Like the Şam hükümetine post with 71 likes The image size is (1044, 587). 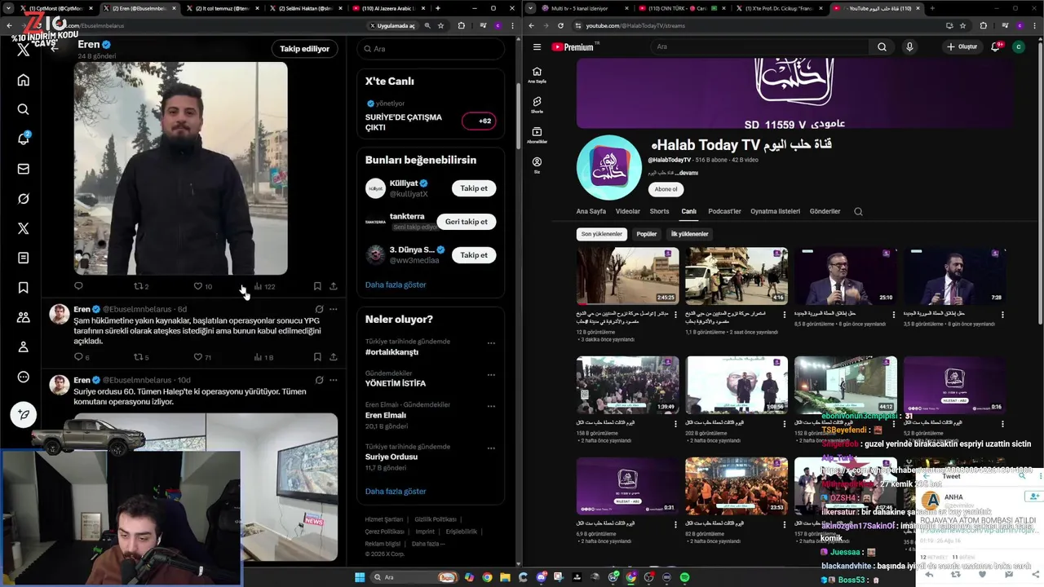(x=202, y=357)
